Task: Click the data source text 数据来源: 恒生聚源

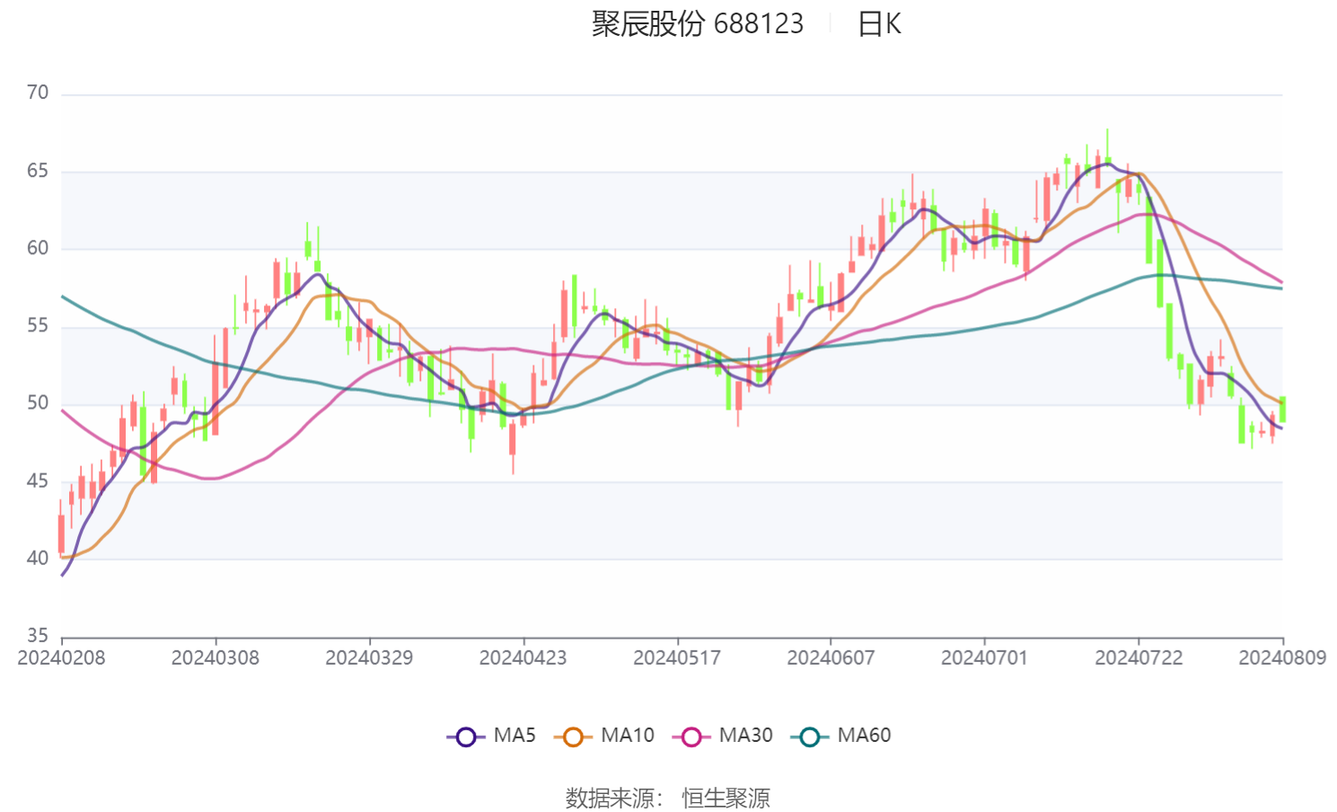Action: click(x=668, y=798)
